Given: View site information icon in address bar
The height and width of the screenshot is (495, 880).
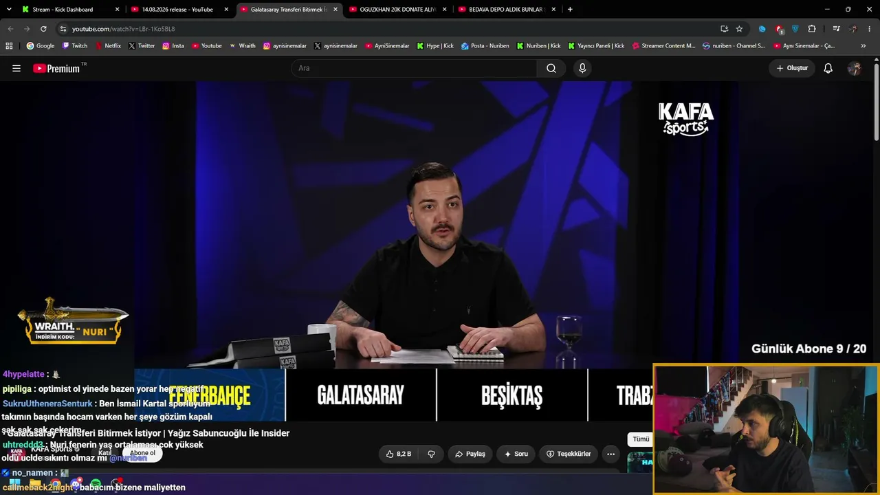Looking at the screenshot, I should click(x=63, y=29).
